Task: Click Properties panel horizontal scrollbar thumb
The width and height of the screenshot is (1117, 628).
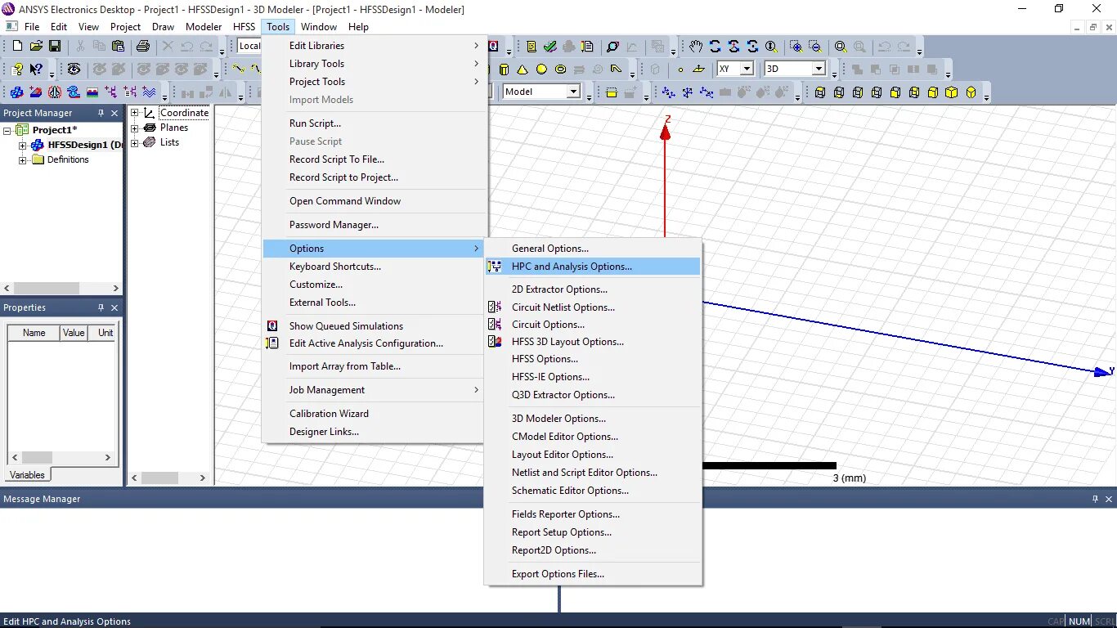Action: [x=37, y=458]
